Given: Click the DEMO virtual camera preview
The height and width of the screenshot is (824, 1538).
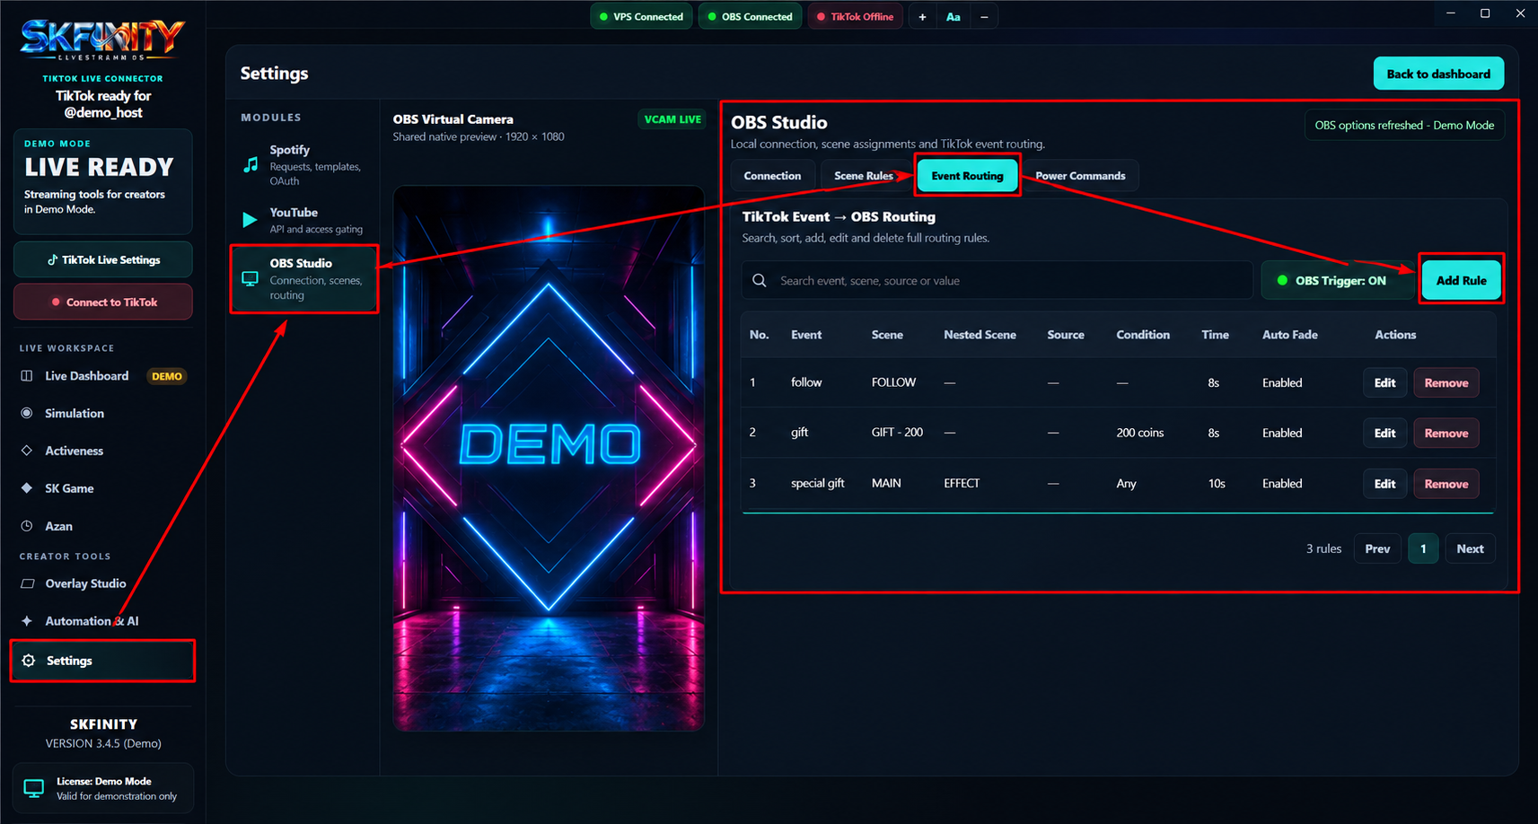Looking at the screenshot, I should [549, 458].
